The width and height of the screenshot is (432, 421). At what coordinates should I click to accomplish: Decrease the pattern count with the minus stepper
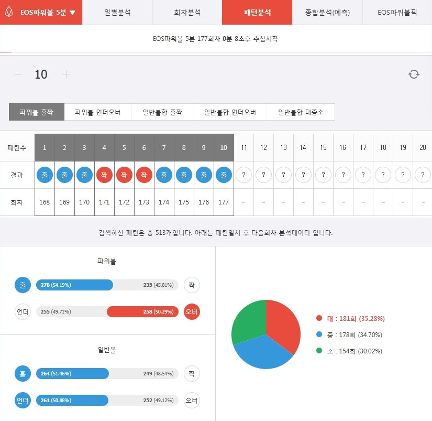pos(18,74)
